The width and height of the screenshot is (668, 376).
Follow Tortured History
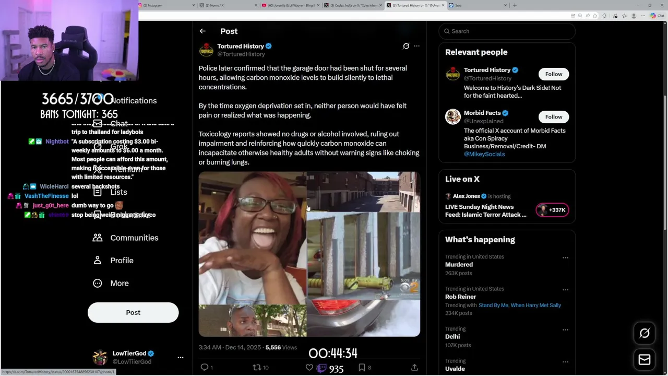click(x=554, y=74)
